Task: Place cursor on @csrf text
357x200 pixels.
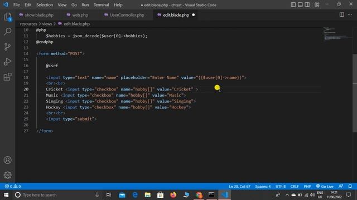Action: (52, 66)
